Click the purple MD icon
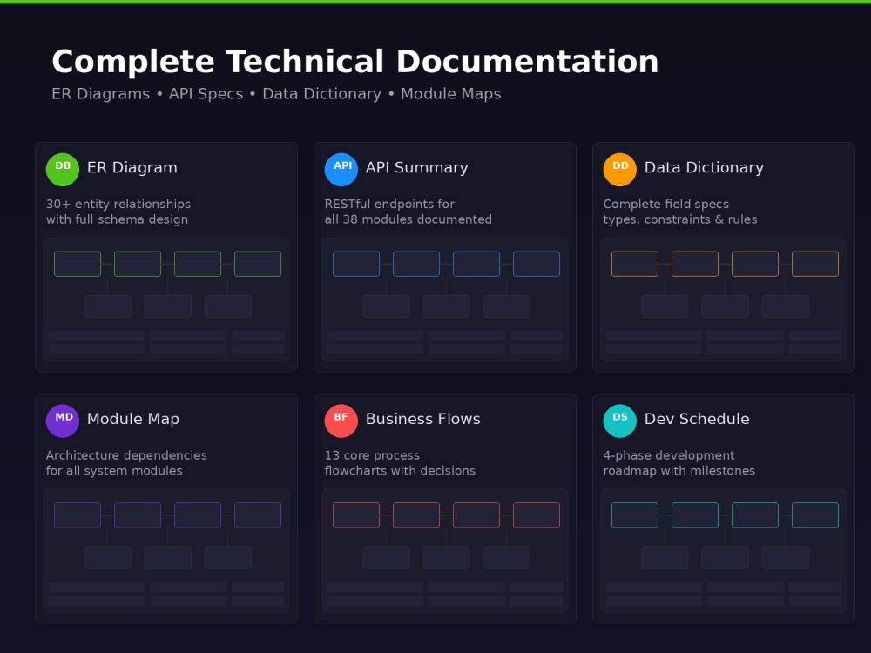Viewport: 871px width, 653px height. click(62, 421)
